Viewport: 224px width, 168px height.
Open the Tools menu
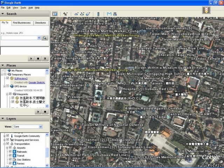click(23, 7)
